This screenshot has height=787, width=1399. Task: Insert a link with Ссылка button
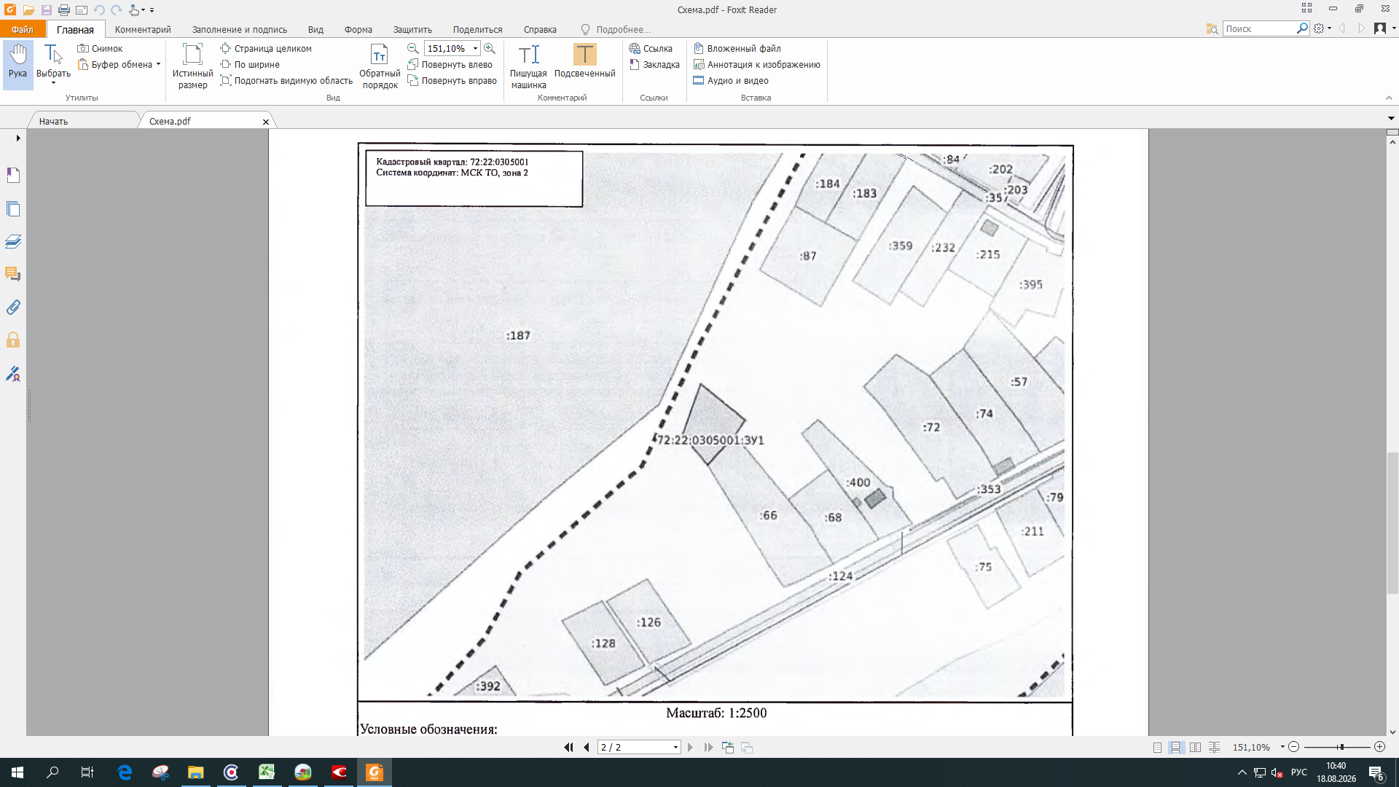click(651, 48)
